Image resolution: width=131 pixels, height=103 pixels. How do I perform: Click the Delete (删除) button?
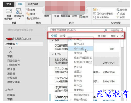click(x=47, y=16)
